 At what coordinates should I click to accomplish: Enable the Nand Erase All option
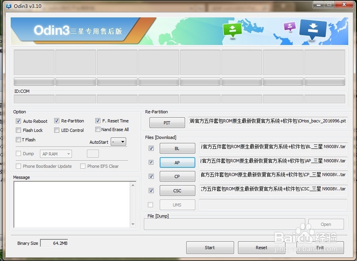pos(97,129)
